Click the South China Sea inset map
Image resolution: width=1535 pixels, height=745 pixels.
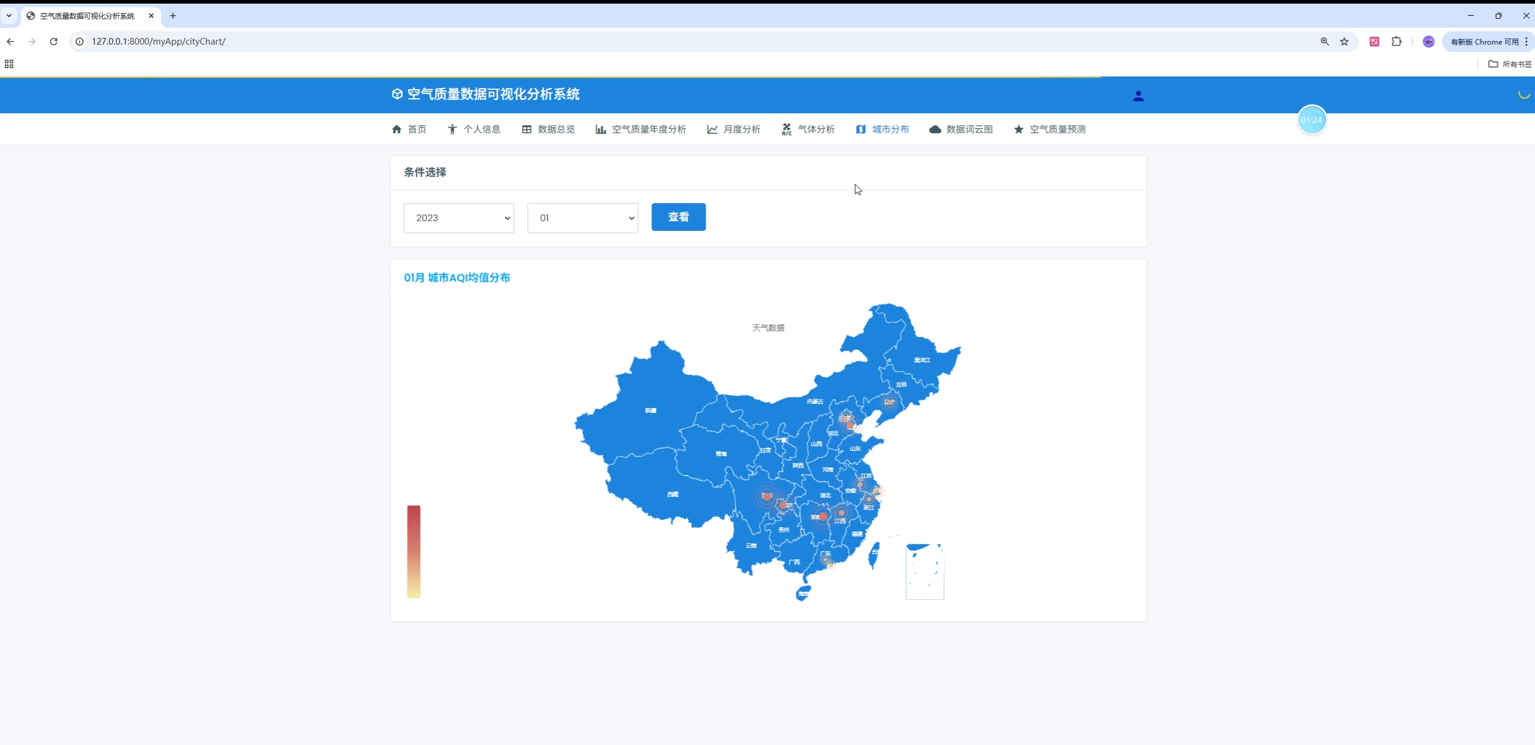tap(924, 571)
